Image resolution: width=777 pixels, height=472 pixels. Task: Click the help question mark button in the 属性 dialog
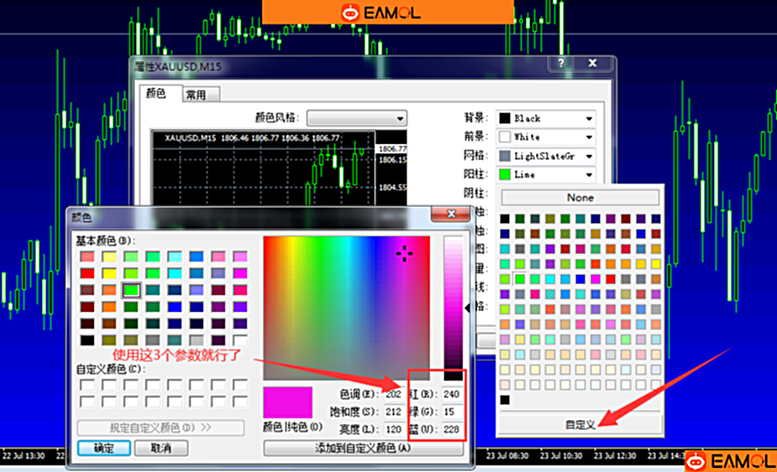click(x=562, y=64)
